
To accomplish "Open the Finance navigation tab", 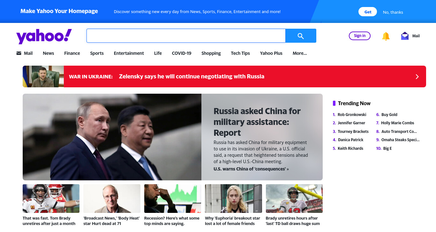I will 72,53.
